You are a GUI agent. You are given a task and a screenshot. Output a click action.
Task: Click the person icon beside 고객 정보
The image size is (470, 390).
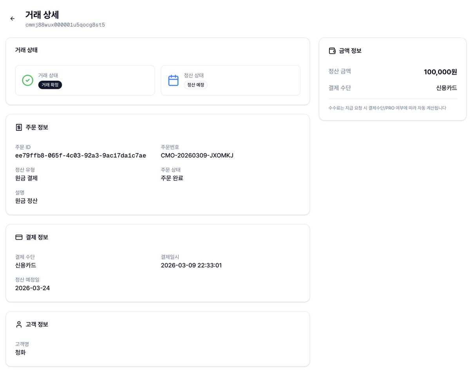[19, 324]
